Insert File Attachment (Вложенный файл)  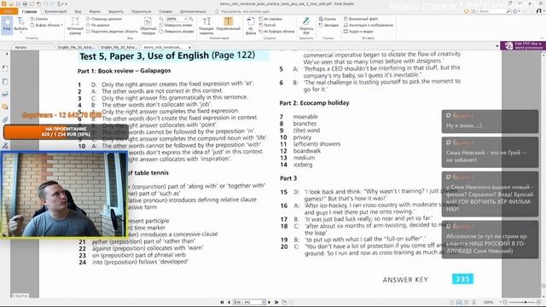(360, 19)
